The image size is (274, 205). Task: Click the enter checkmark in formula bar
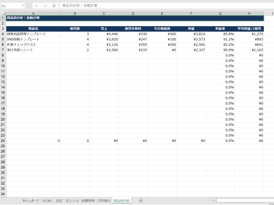pos(45,6)
